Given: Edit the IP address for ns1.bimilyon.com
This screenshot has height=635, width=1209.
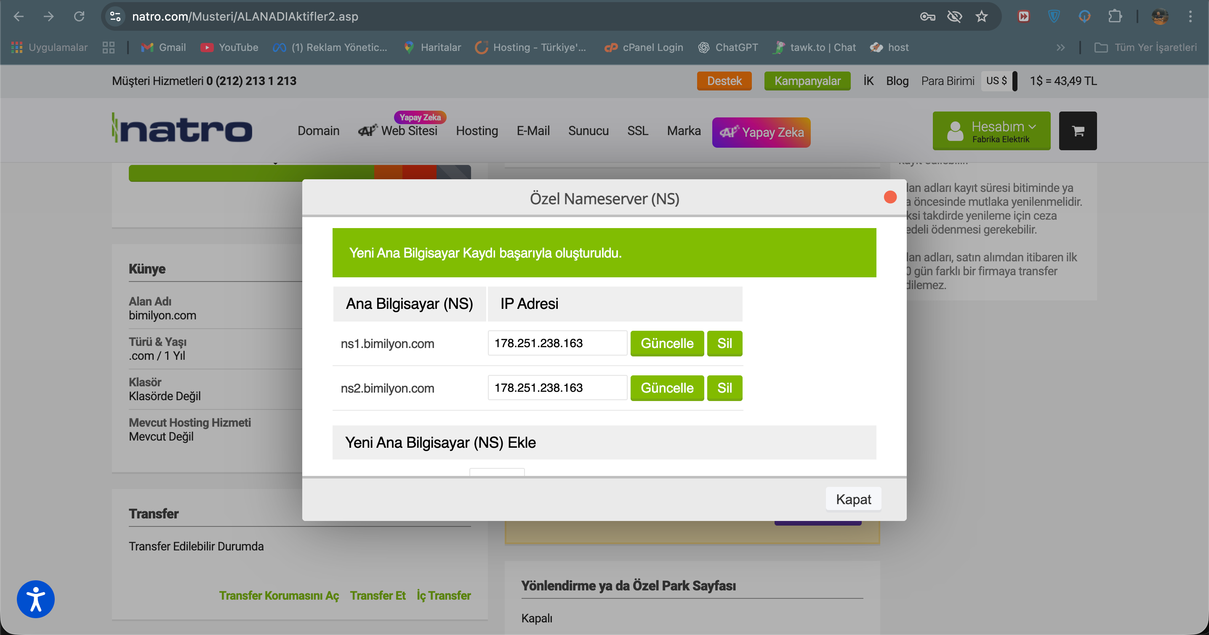Looking at the screenshot, I should pos(557,343).
